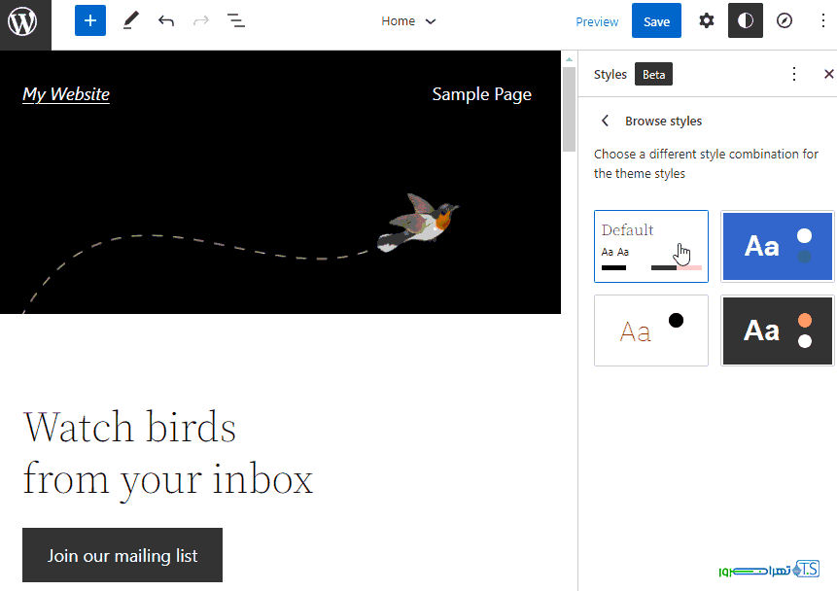The height and width of the screenshot is (591, 837).
Task: Select the white style with orange Aa
Action: (x=650, y=330)
